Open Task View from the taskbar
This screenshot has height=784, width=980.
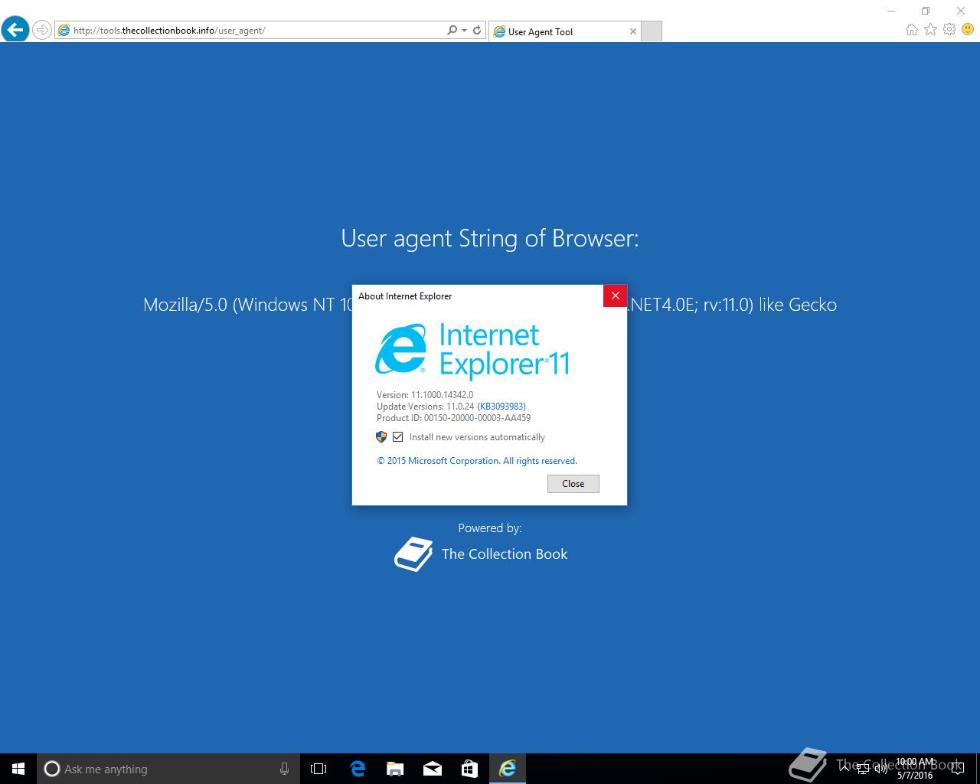point(318,769)
